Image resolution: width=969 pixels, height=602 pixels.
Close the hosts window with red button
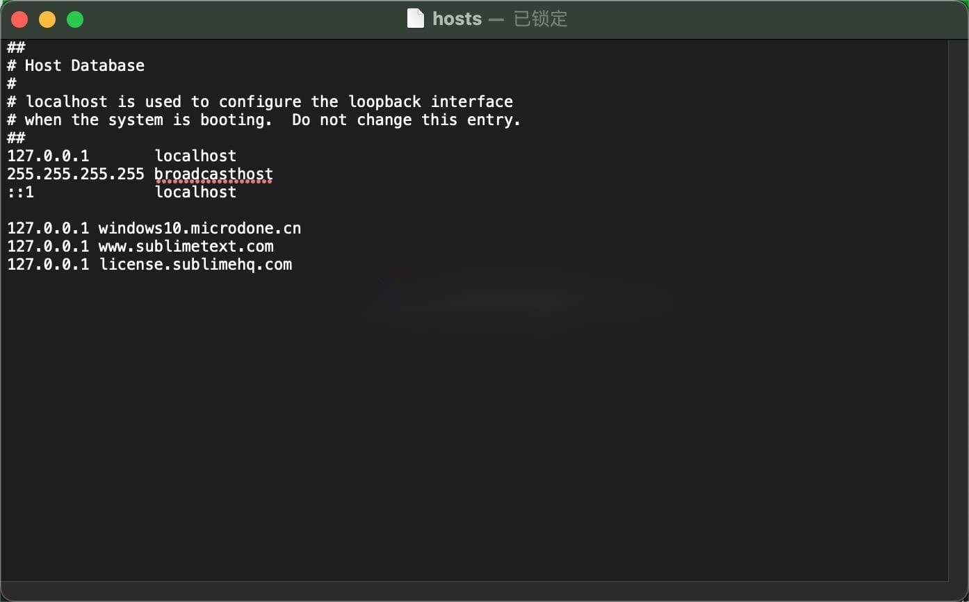(x=19, y=19)
